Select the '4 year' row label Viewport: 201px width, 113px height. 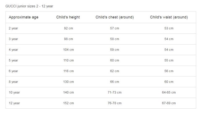[13, 50]
